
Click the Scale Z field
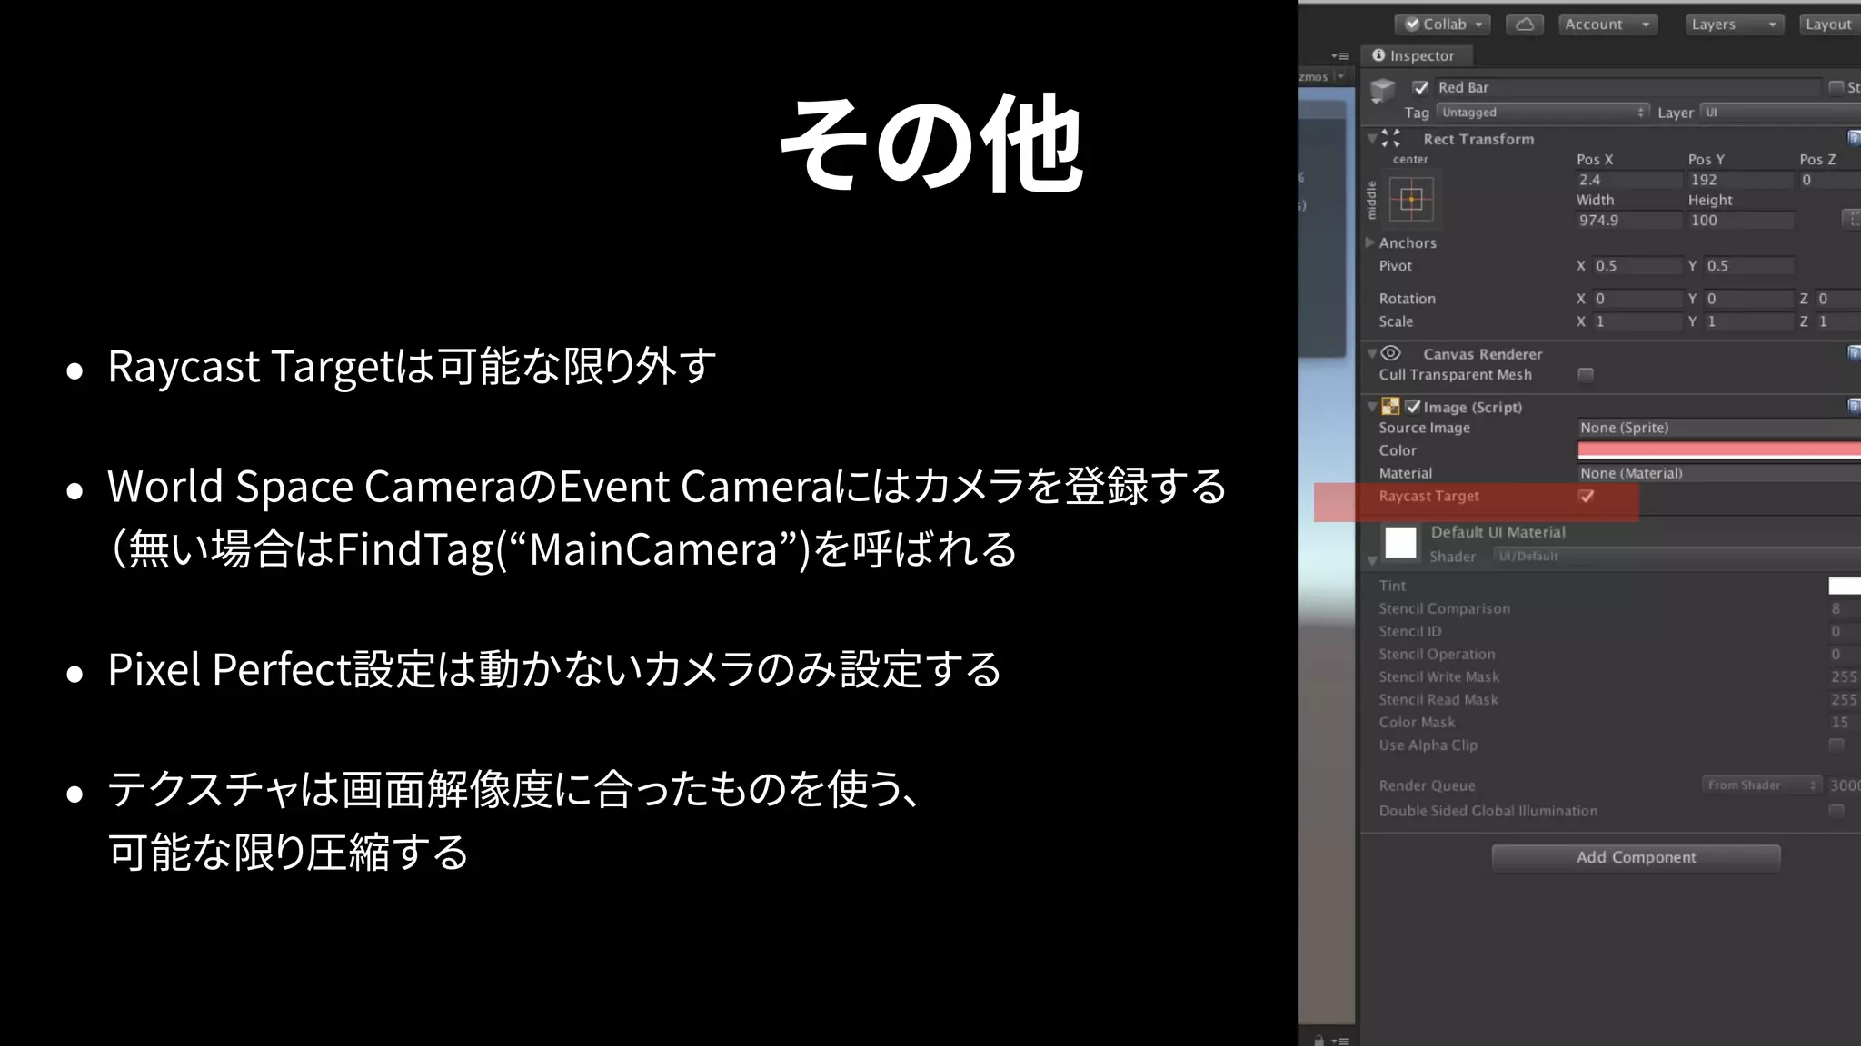1838,321
